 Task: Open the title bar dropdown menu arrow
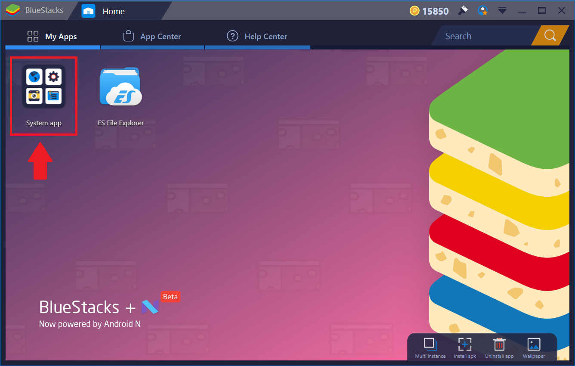coord(502,10)
